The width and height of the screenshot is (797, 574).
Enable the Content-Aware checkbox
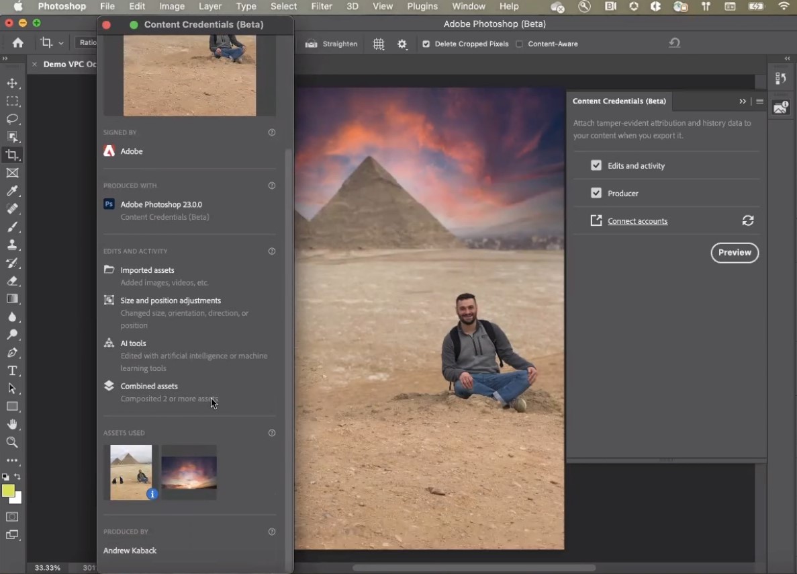(520, 44)
